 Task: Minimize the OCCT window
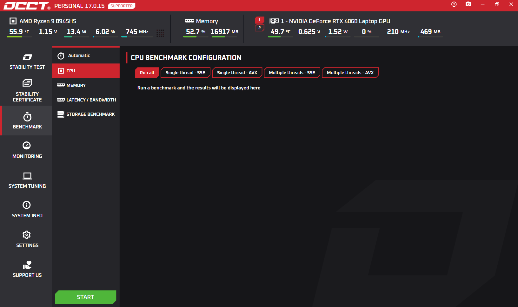pyautogui.click(x=482, y=4)
